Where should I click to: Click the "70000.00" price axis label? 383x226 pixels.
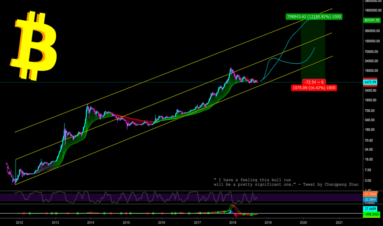pos(372,51)
